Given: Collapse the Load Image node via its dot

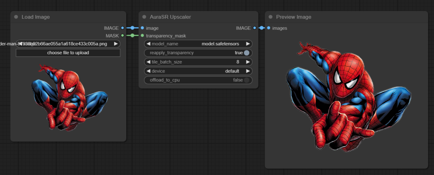Looking at the screenshot, I should (x=16, y=17).
